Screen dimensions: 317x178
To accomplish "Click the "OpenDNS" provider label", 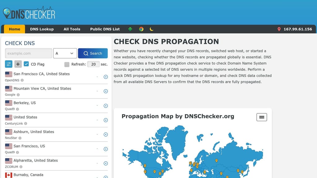I will 12,80.
